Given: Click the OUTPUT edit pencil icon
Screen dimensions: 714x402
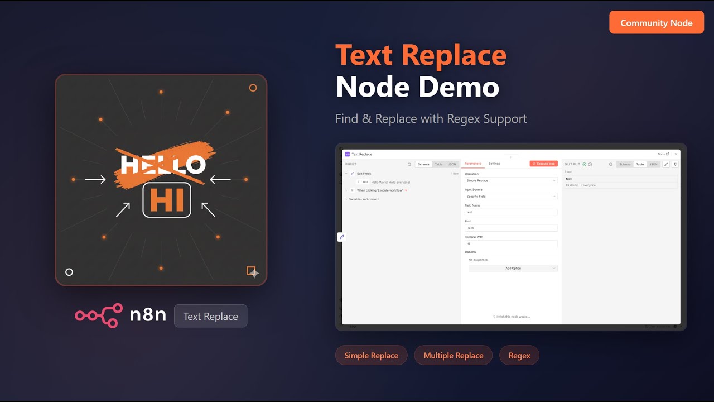Looking at the screenshot, I should pyautogui.click(x=666, y=164).
